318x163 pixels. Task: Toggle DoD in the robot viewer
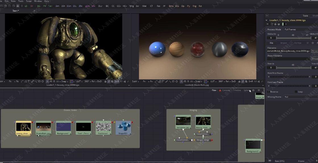pyautogui.click(x=99, y=82)
